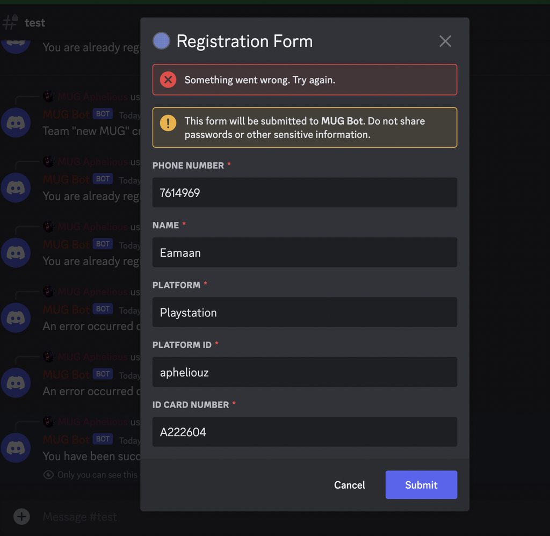Click bold "MUG Bot" text in the warning

click(x=342, y=121)
